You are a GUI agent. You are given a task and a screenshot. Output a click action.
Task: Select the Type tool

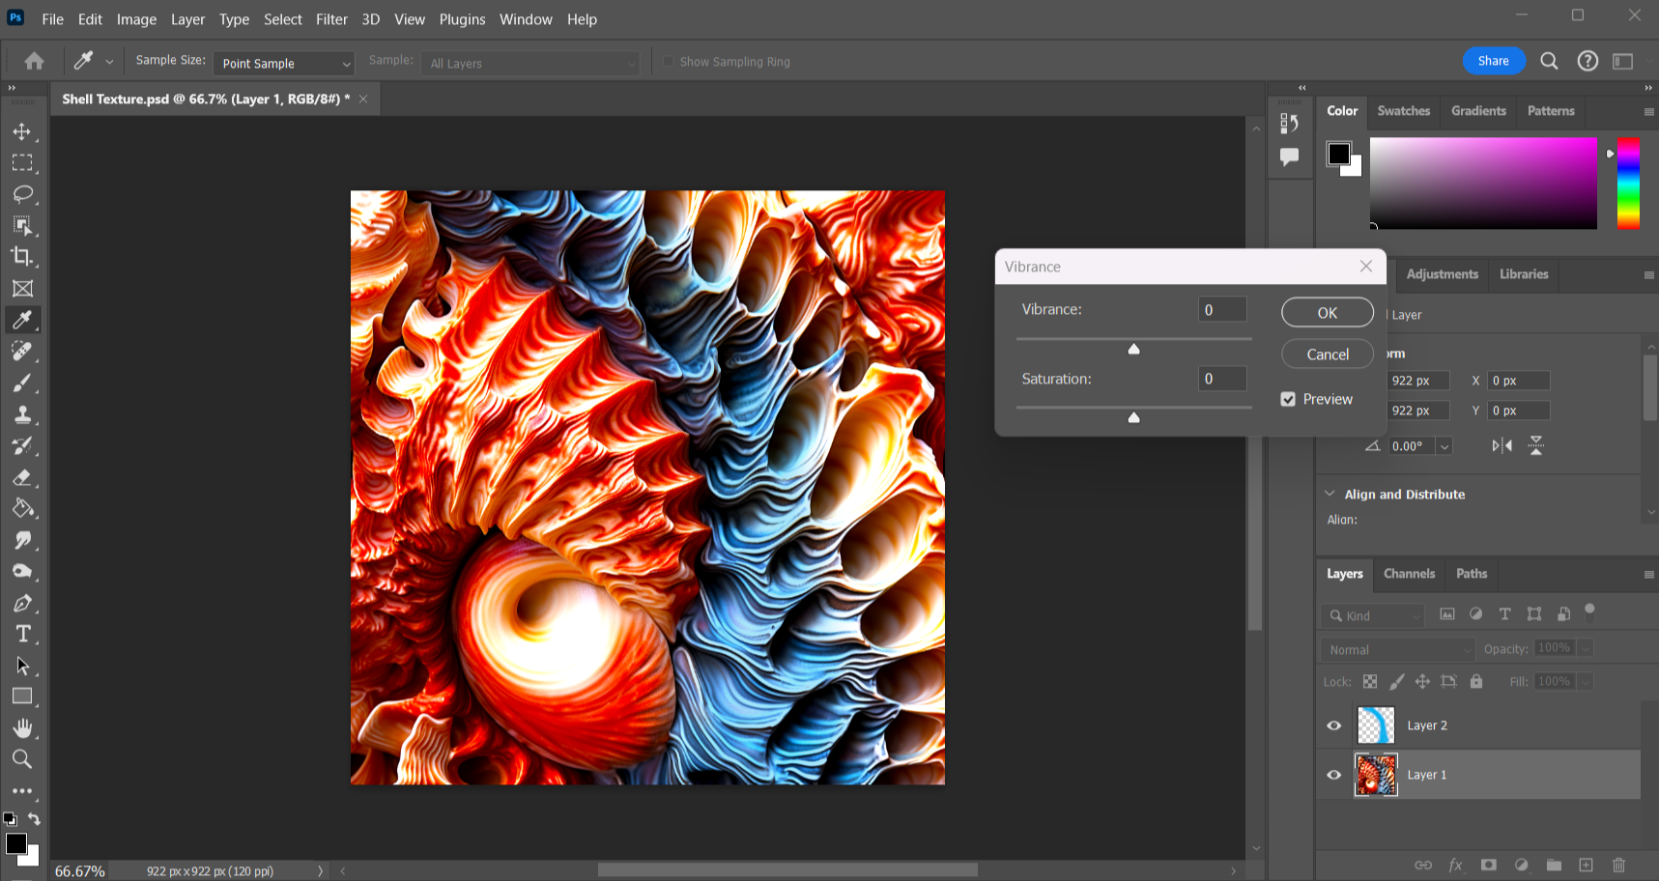23,634
